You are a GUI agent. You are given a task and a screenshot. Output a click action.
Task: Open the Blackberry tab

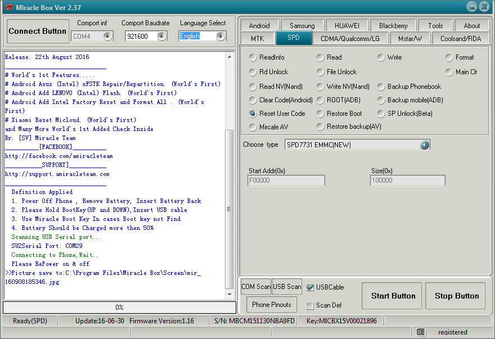(393, 25)
